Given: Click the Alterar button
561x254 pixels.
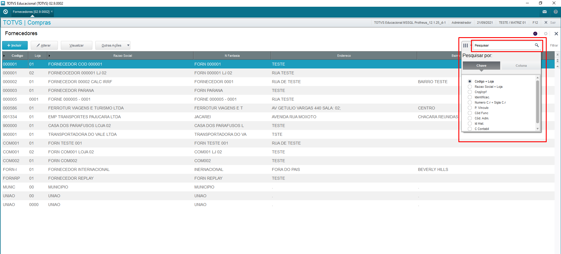Looking at the screenshot, I should pos(44,45).
